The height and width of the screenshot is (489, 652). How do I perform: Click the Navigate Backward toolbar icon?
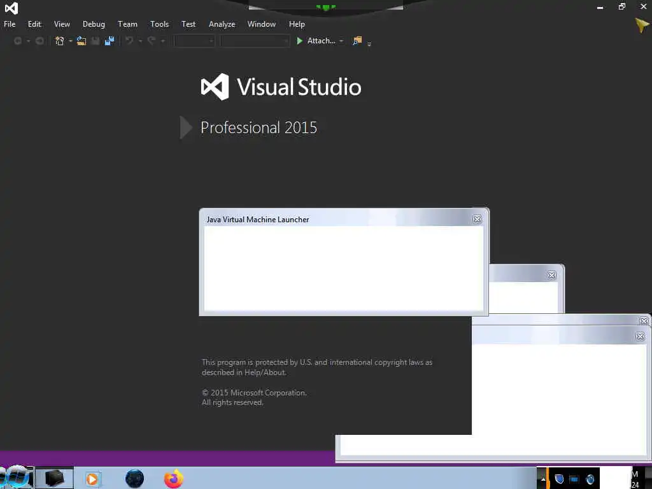point(18,41)
